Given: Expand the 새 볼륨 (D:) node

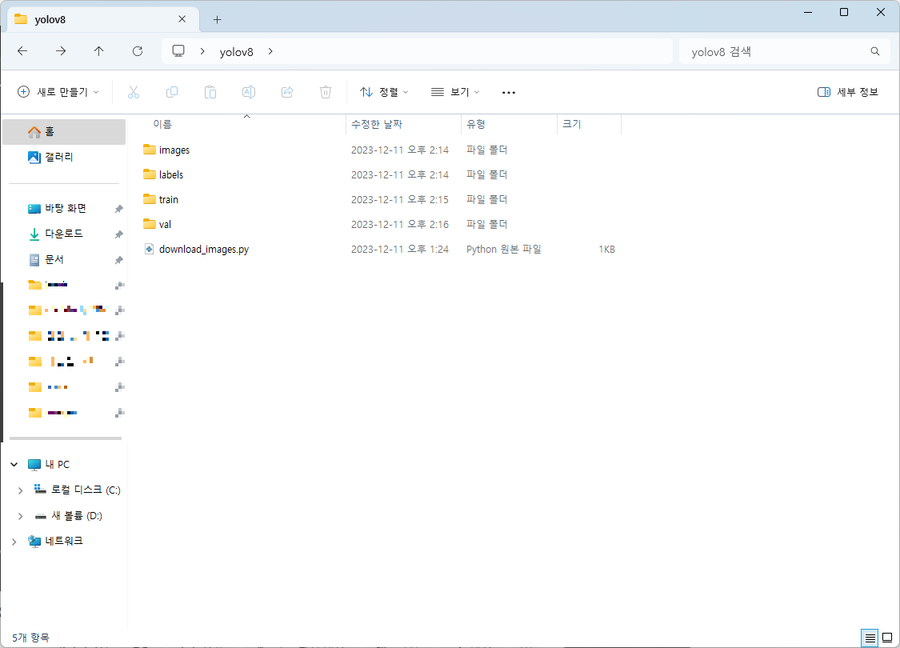Looking at the screenshot, I should coord(20,516).
